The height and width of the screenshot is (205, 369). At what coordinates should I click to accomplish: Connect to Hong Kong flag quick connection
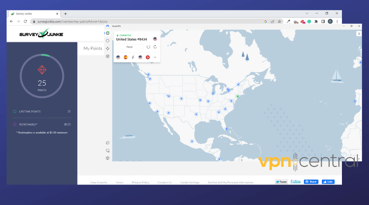click(x=148, y=57)
